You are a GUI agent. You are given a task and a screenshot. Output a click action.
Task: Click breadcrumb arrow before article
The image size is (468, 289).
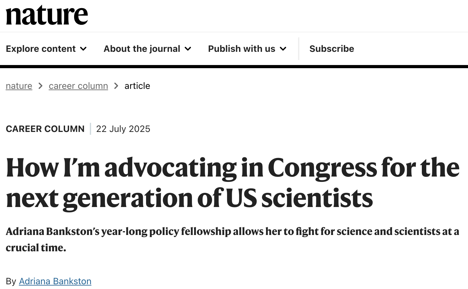[x=116, y=86]
